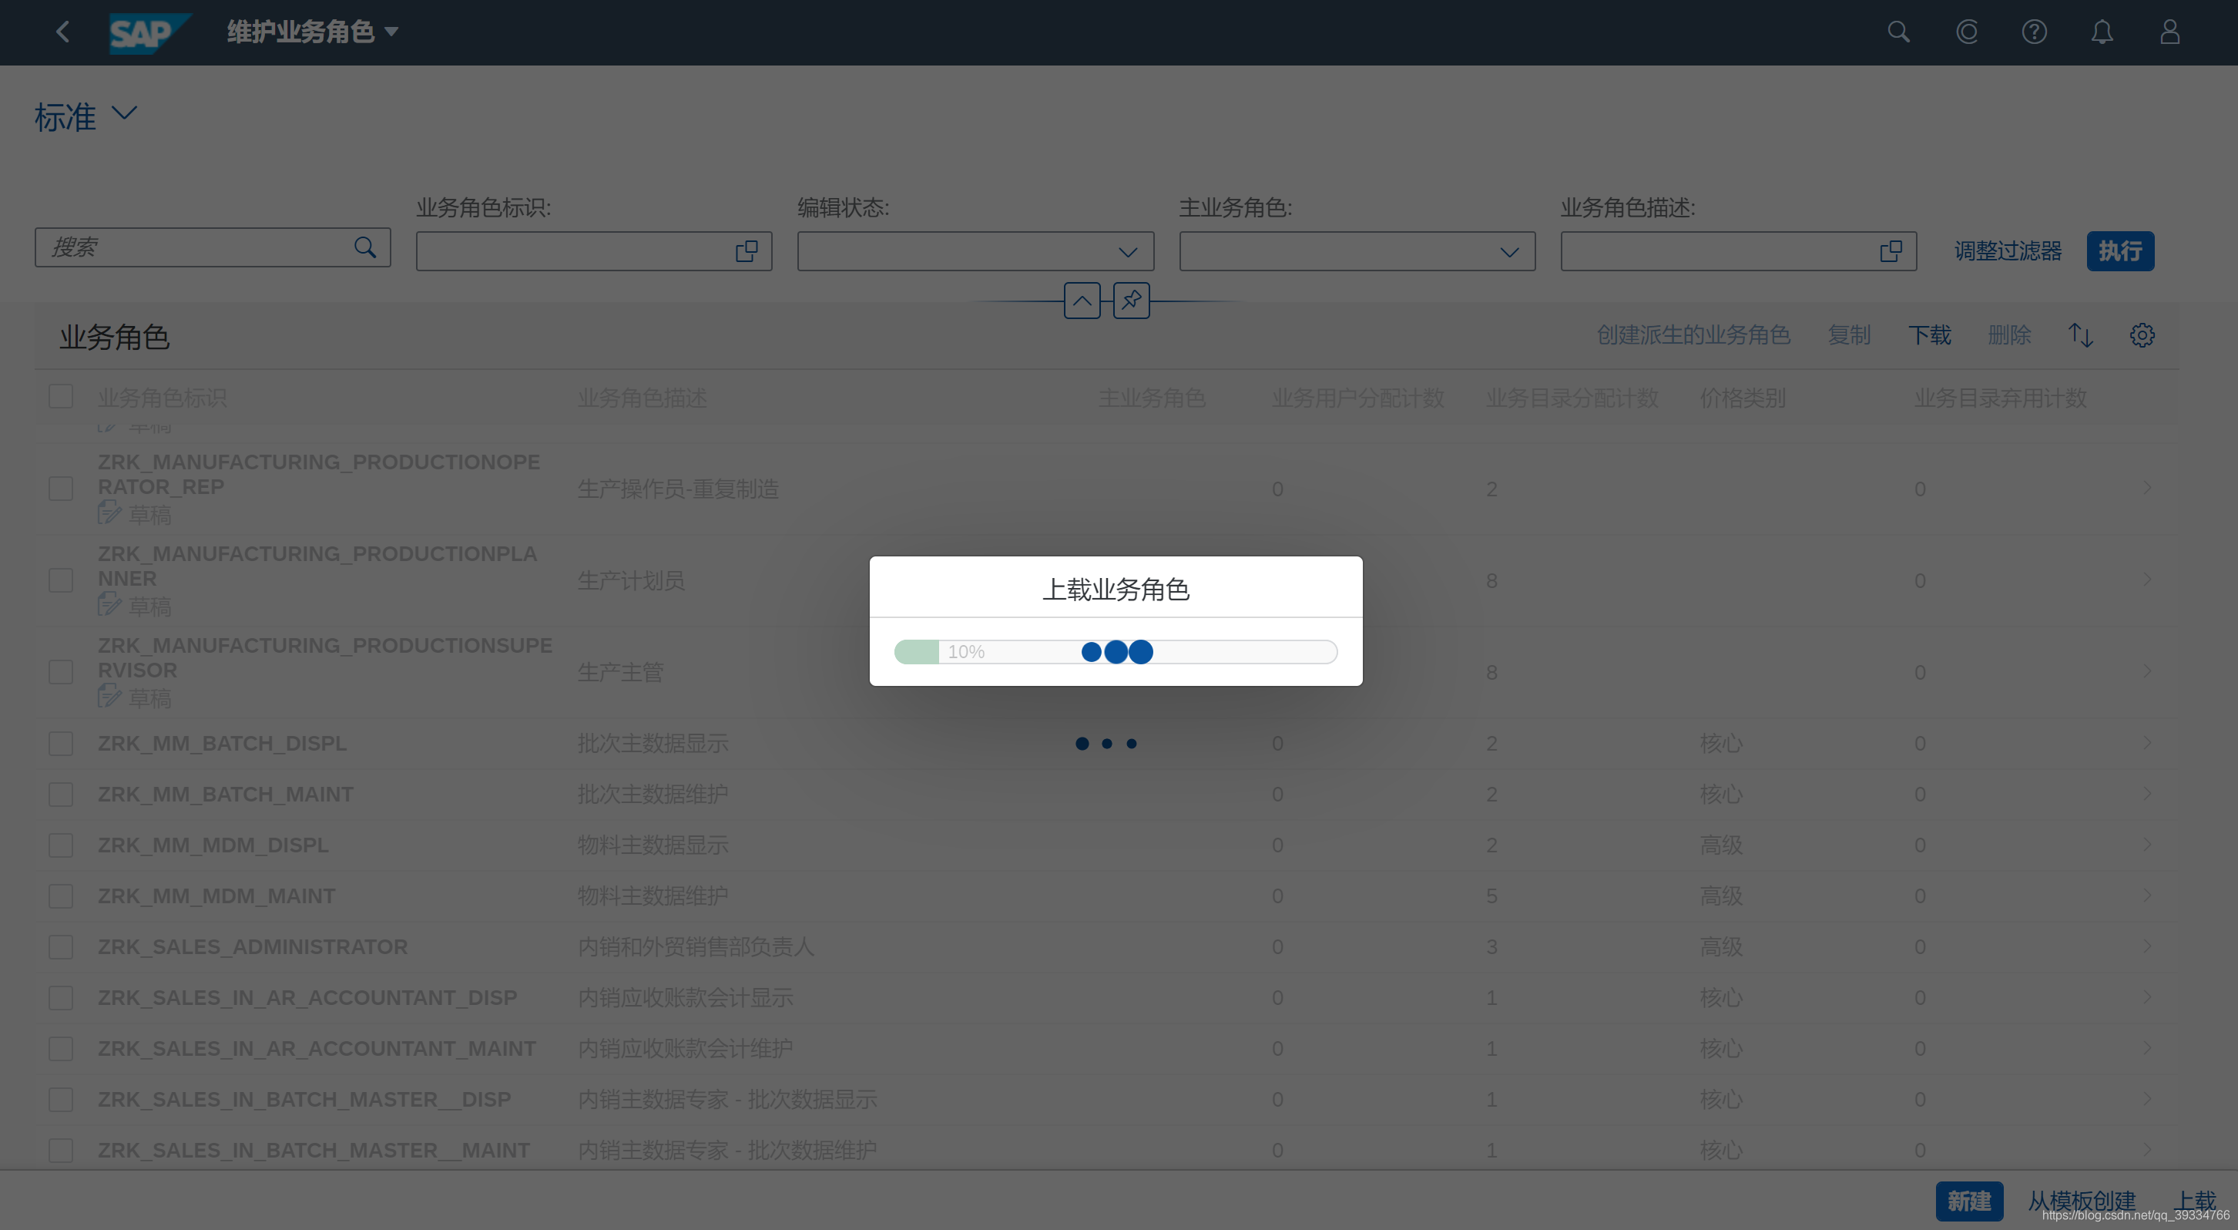Open value help for 业务角色标识 field
The width and height of the screenshot is (2238, 1230).
point(747,251)
